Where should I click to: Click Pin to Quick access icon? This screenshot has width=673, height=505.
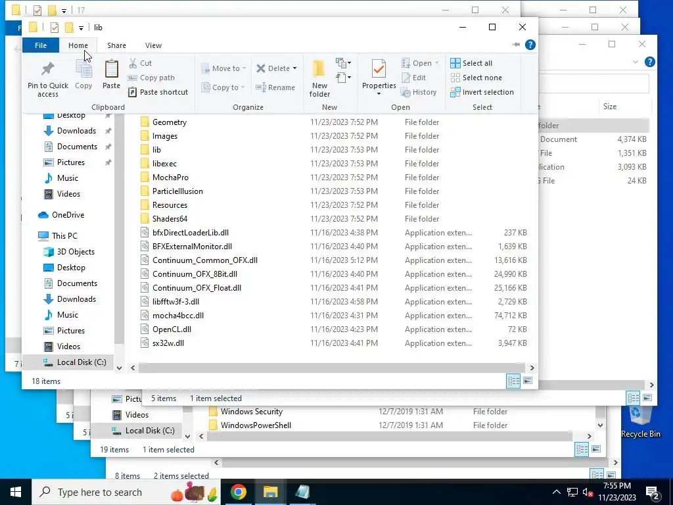click(x=47, y=79)
